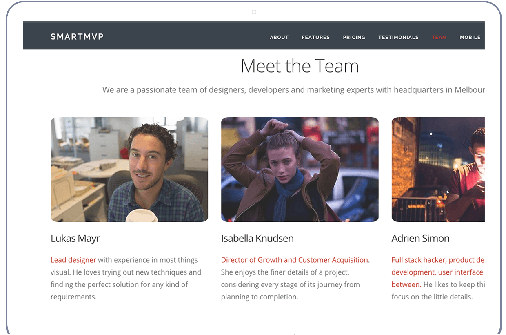Click Isabella Knudsen's photo
Screen dimensions: 506x335
pyautogui.click(x=300, y=170)
